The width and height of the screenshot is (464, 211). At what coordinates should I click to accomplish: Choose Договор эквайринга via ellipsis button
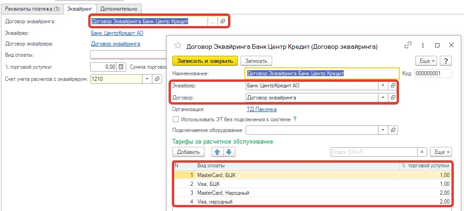(x=212, y=21)
